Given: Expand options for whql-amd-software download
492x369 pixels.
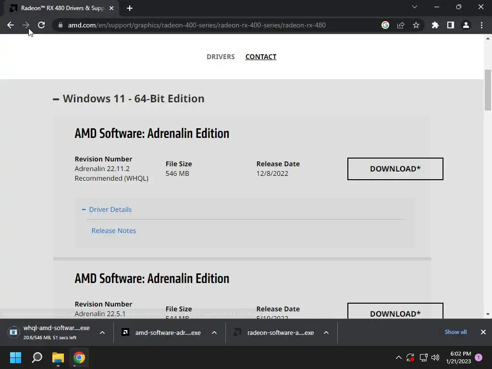Looking at the screenshot, I should coord(102,332).
